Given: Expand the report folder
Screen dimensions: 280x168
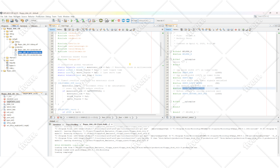Looking at the screenshot, I should [5, 60].
